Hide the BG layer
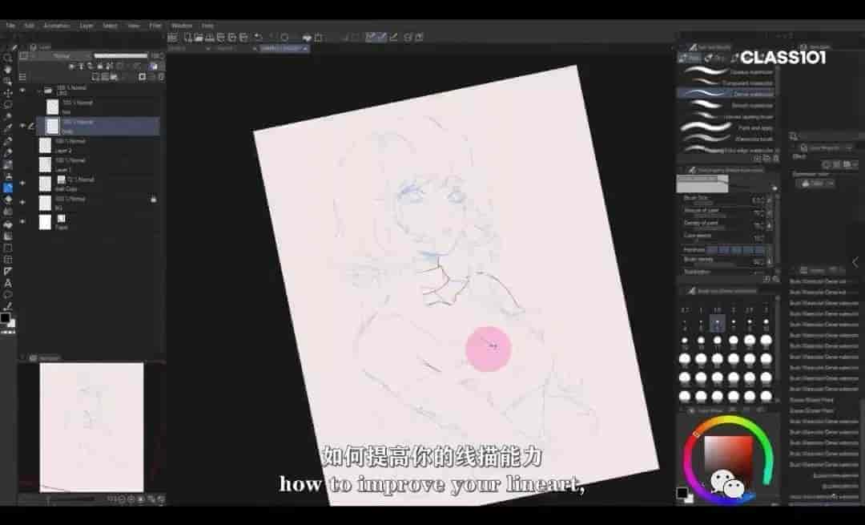This screenshot has width=865, height=525. click(22, 202)
